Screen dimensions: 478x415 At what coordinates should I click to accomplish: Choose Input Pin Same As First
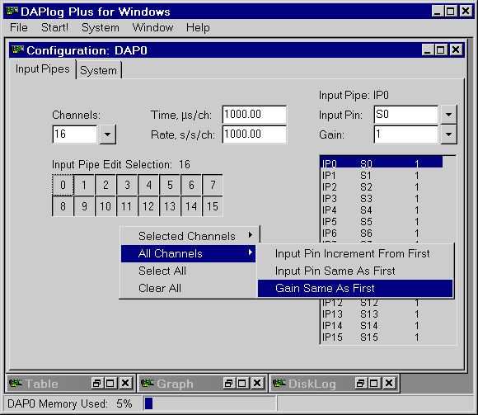pyautogui.click(x=355, y=271)
